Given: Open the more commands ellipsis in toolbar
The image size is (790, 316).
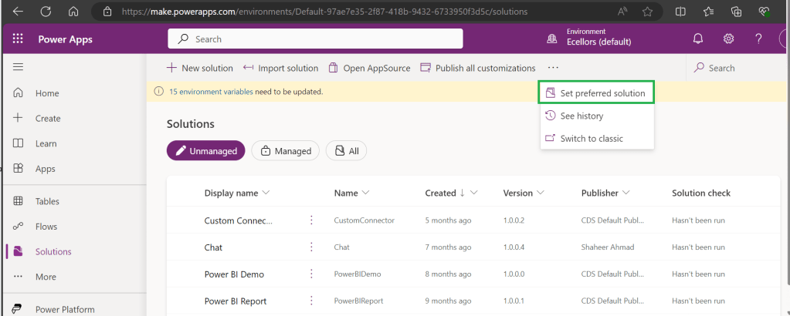Looking at the screenshot, I should (552, 68).
